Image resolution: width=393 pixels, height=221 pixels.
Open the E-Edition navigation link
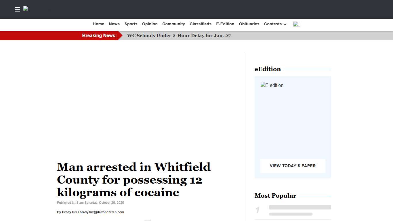coord(225,24)
